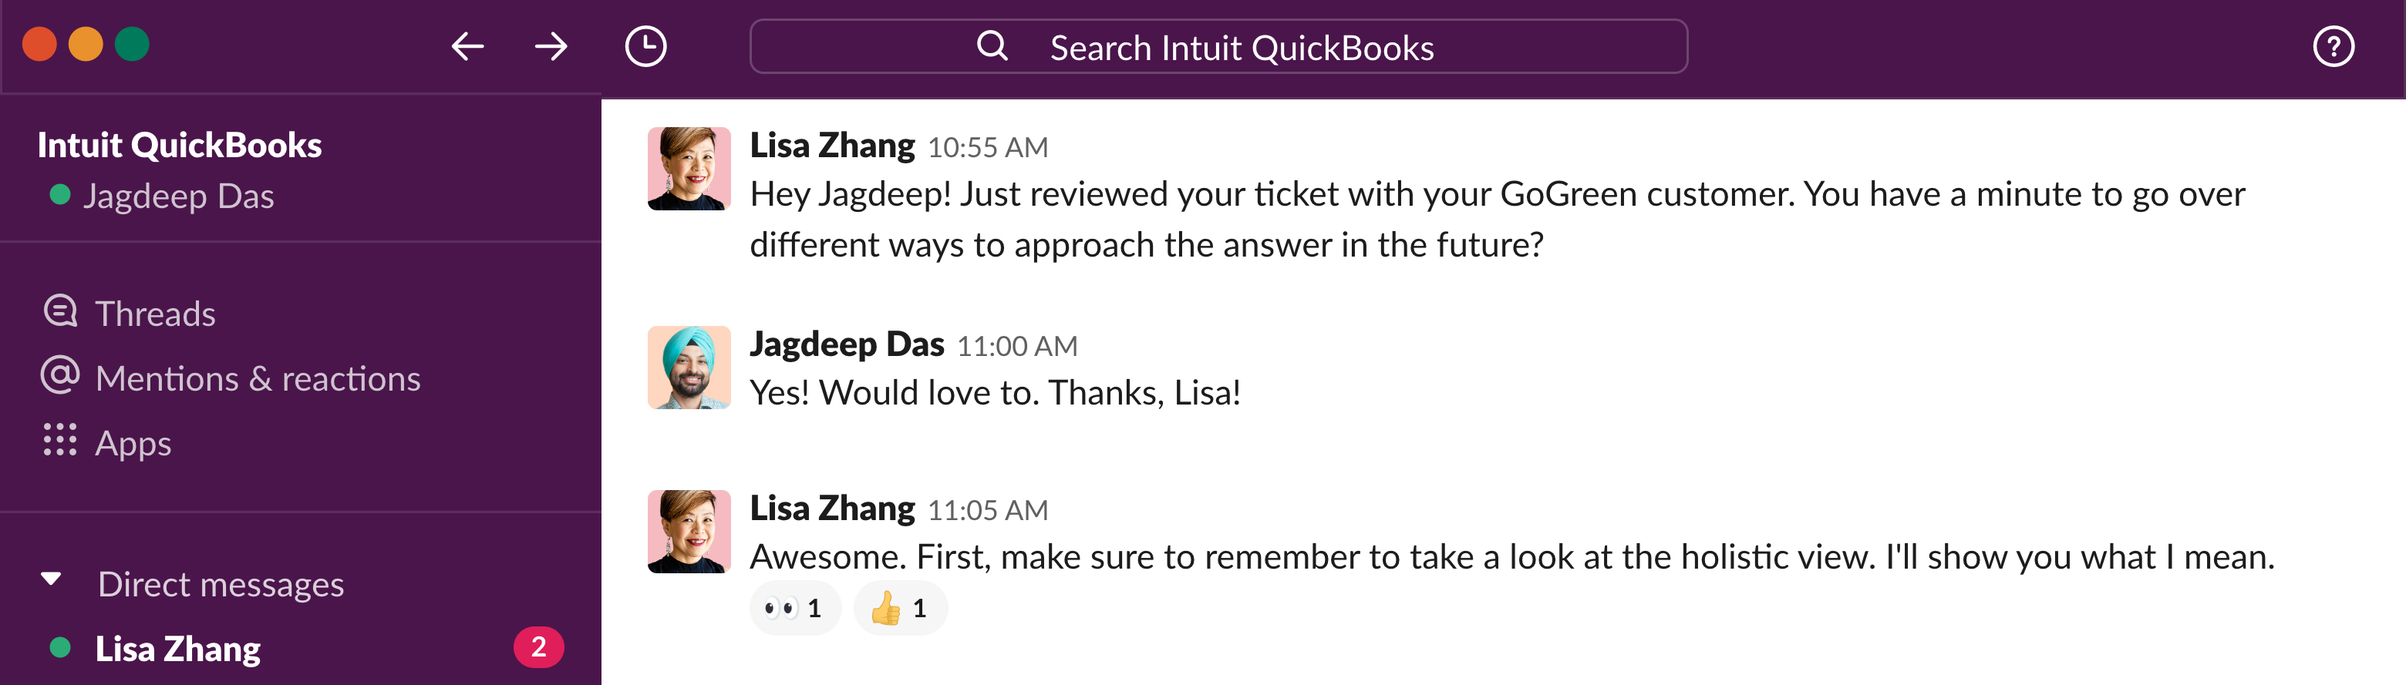Toggle the thumbs-up emoji reaction
2406x685 pixels.
(x=898, y=606)
